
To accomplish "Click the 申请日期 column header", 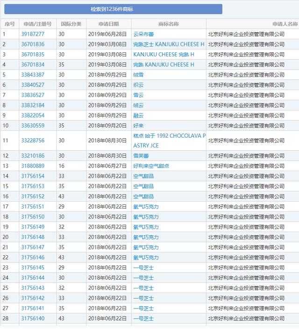I will click(x=109, y=24).
